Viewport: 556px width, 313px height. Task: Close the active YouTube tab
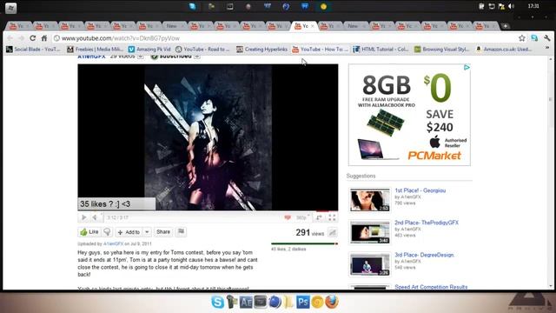313,26
